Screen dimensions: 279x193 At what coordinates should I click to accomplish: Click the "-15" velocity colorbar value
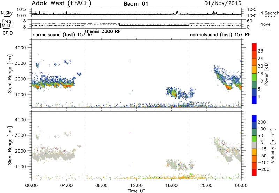(262, 149)
